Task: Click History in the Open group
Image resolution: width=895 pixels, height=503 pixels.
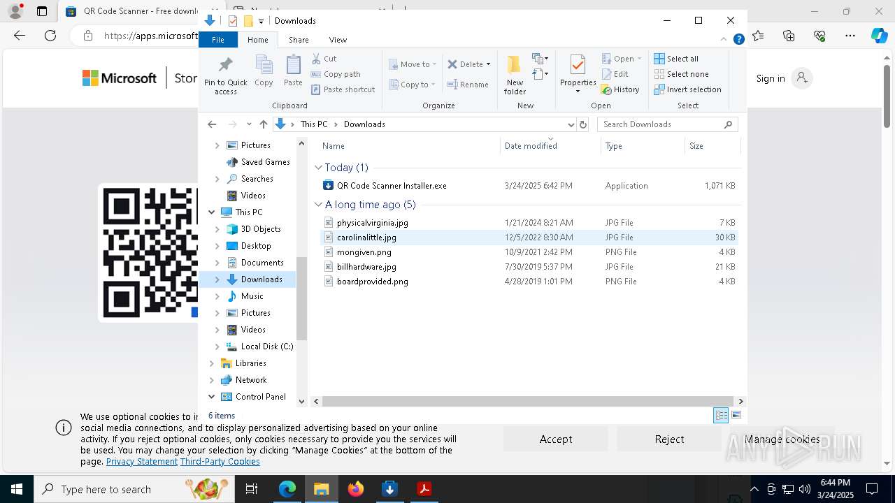Action: (x=620, y=89)
